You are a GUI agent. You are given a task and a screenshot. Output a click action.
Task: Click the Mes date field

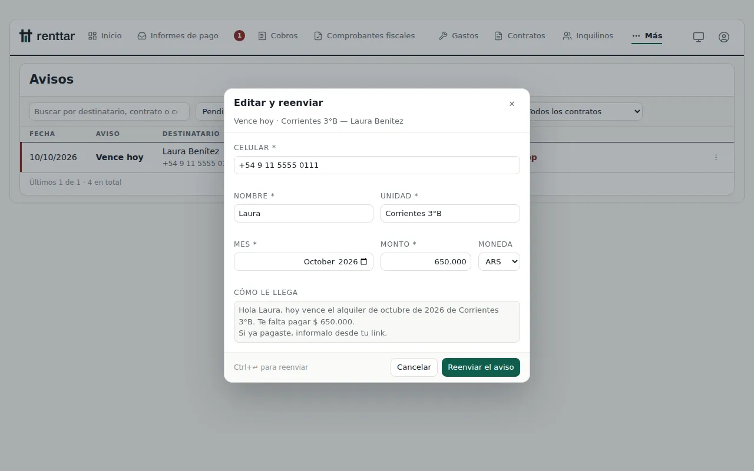pyautogui.click(x=303, y=261)
